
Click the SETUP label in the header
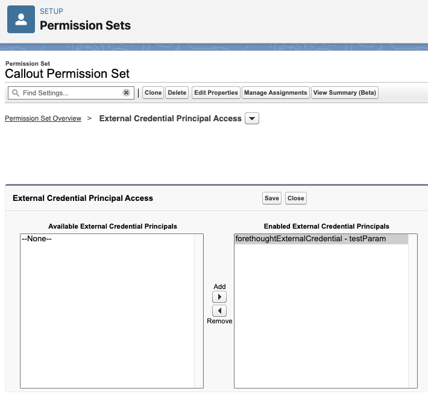pyautogui.click(x=51, y=11)
